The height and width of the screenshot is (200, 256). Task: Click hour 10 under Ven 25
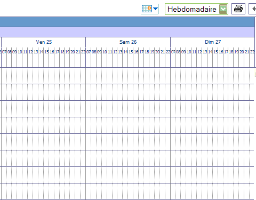click(x=20, y=52)
